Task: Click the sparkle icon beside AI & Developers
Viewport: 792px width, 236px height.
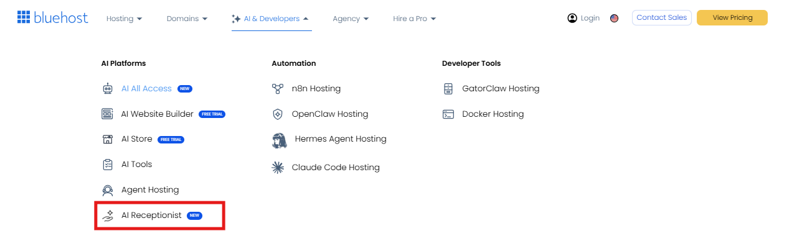Action: tap(236, 19)
